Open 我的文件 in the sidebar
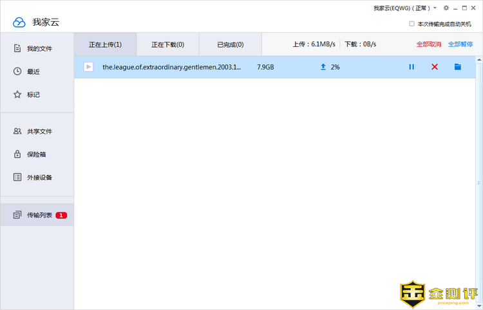 (x=39, y=49)
